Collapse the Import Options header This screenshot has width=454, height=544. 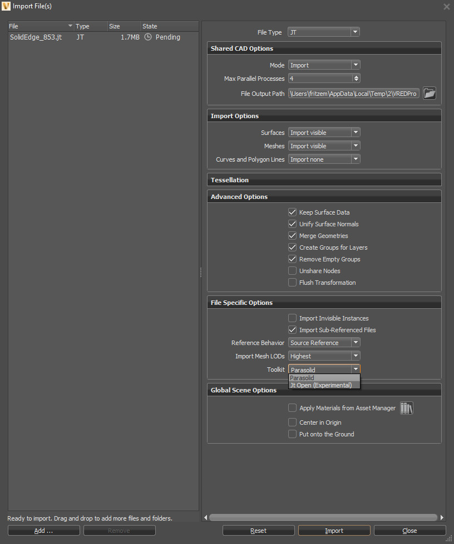coord(324,115)
